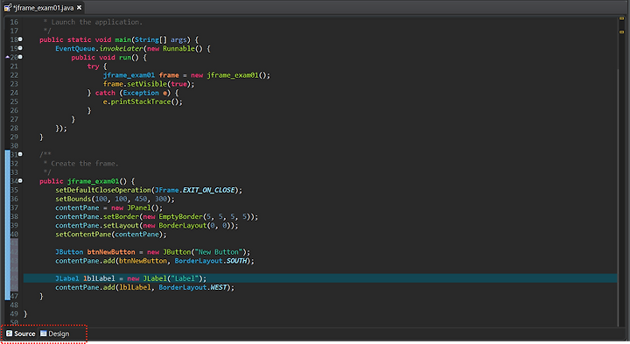Viewport: 630px width, 344px height.
Task: Click on "lblLabel" in the highlighted line
Action: [99, 278]
